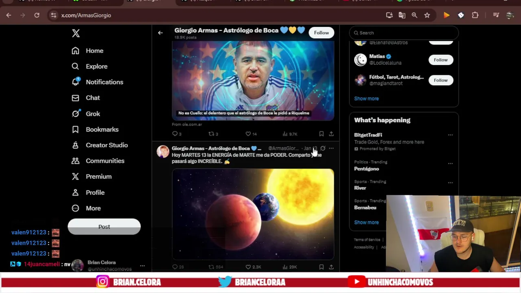Follow Matias @Lodicelaluna

[440, 60]
